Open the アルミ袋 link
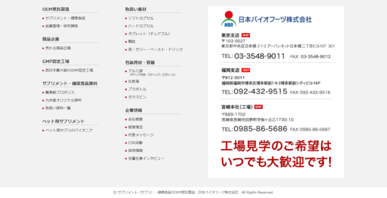Screen dimensions: 387x198 135,71
